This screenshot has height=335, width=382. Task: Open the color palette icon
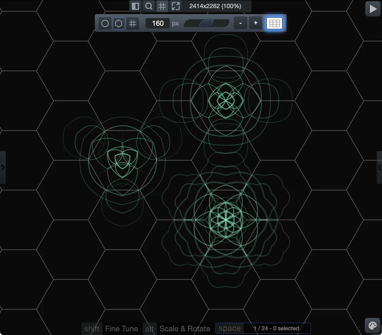(372, 325)
